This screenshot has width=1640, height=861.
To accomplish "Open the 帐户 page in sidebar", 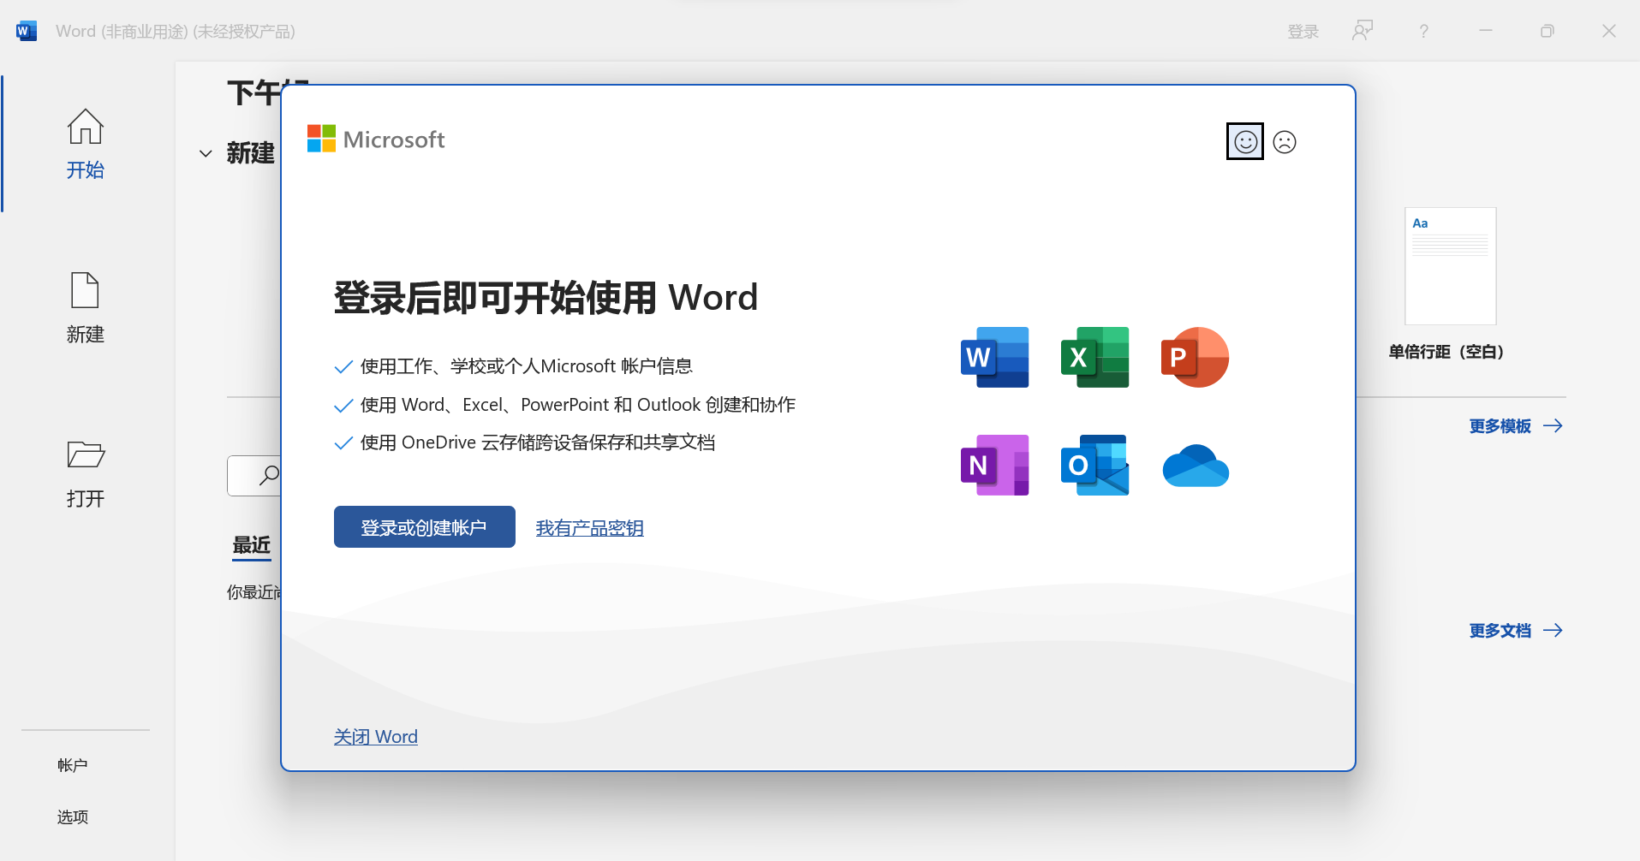I will tap(73, 765).
